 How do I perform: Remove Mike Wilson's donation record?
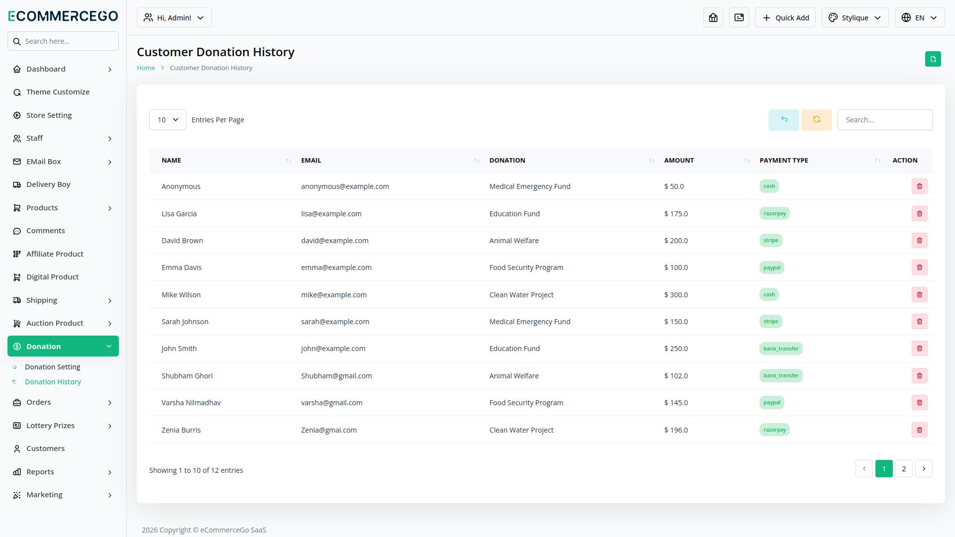(920, 295)
